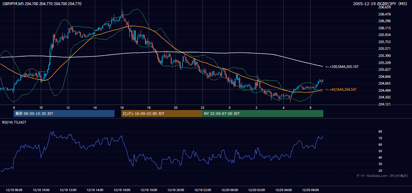Image resolution: width=412 pixels, height=193 pixels.
Task: Click hour 2 on price chart axis
Action: point(257,107)
